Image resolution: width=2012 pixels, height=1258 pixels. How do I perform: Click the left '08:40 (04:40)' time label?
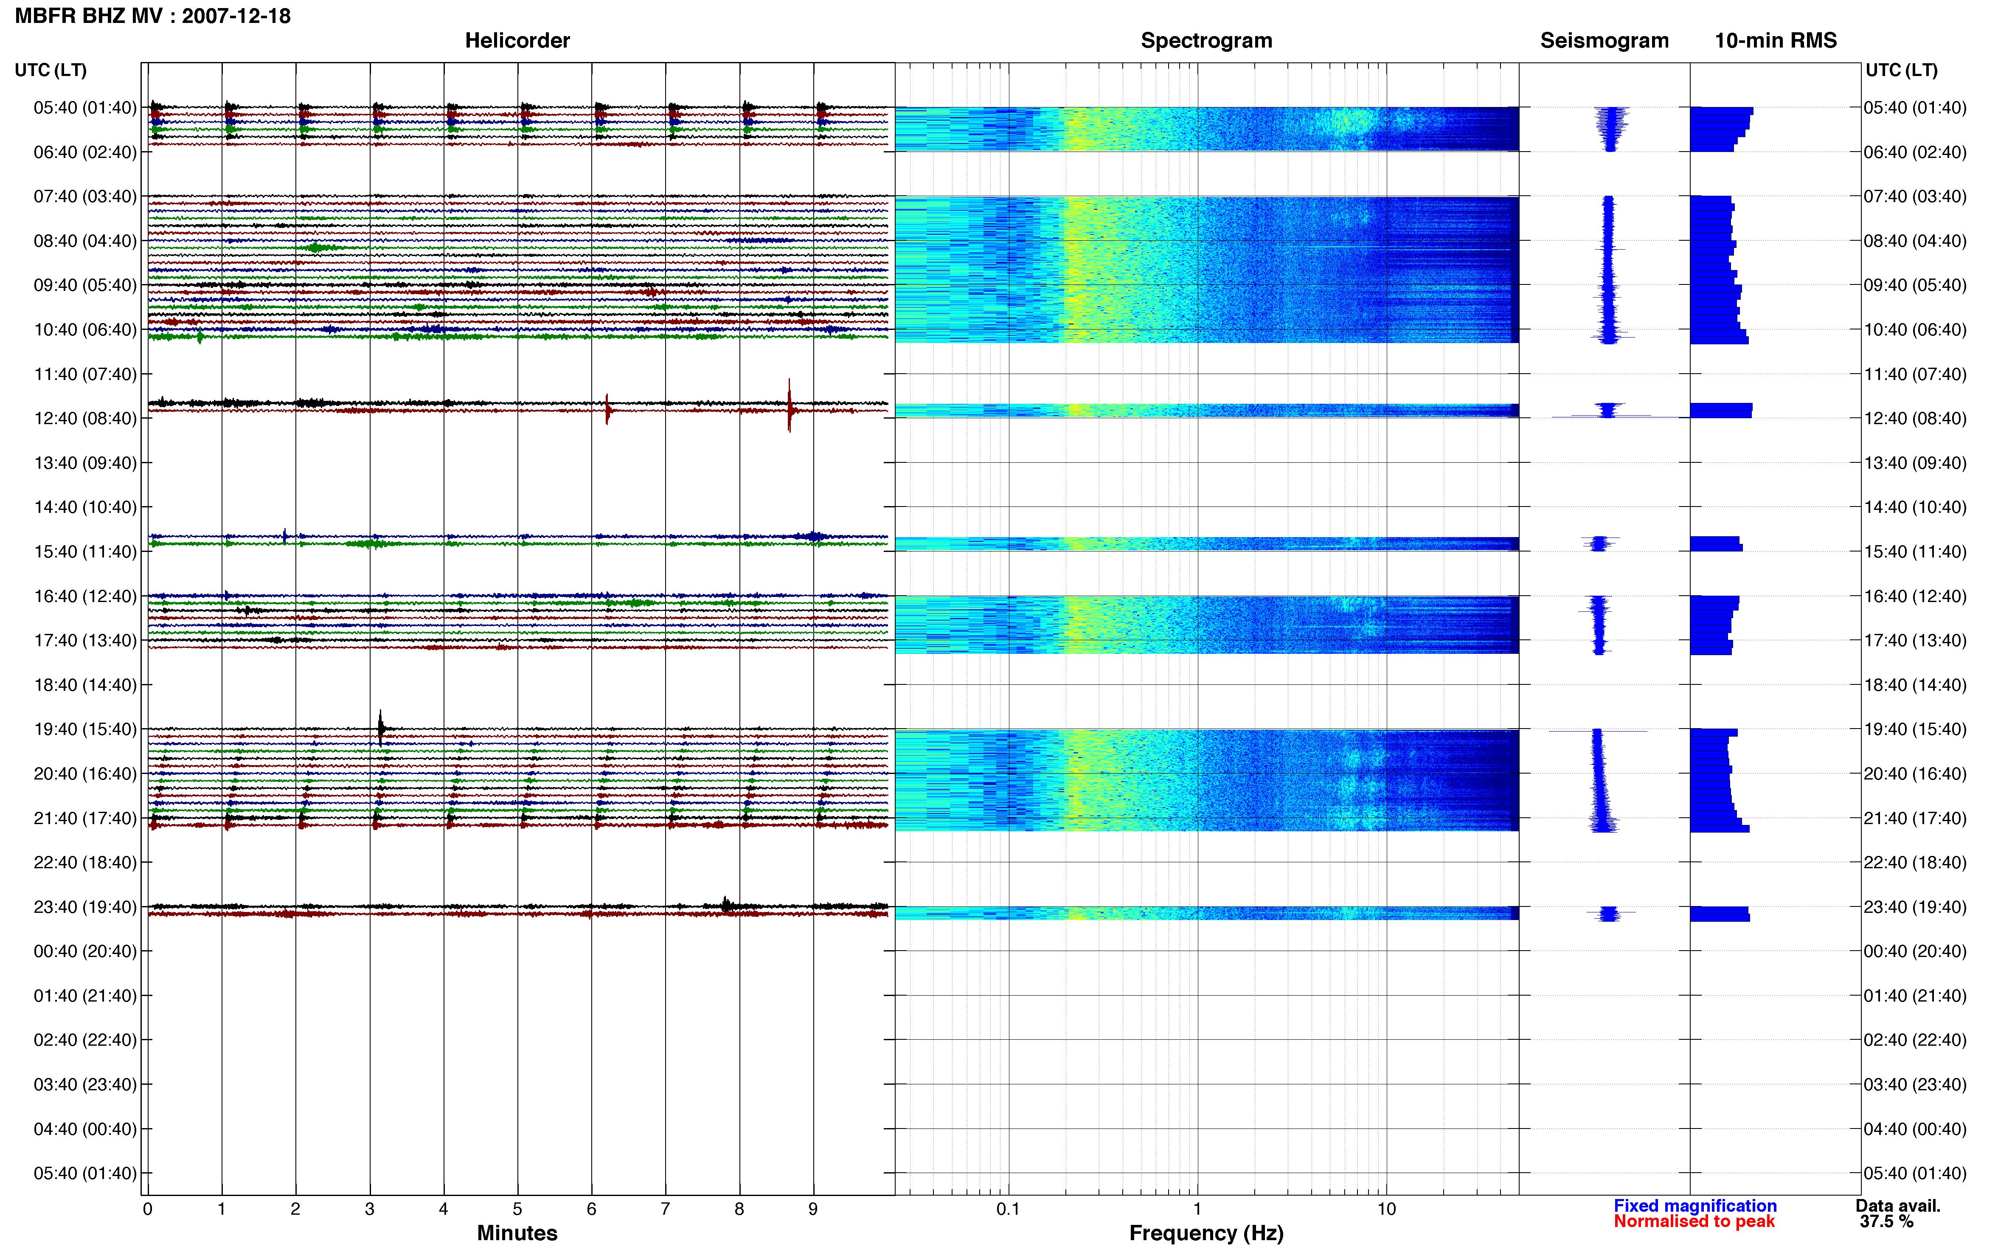tap(85, 240)
